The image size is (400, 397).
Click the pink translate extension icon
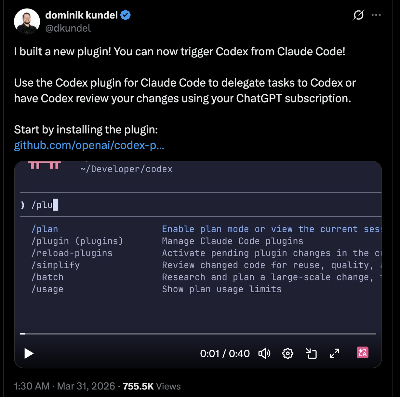[362, 353]
